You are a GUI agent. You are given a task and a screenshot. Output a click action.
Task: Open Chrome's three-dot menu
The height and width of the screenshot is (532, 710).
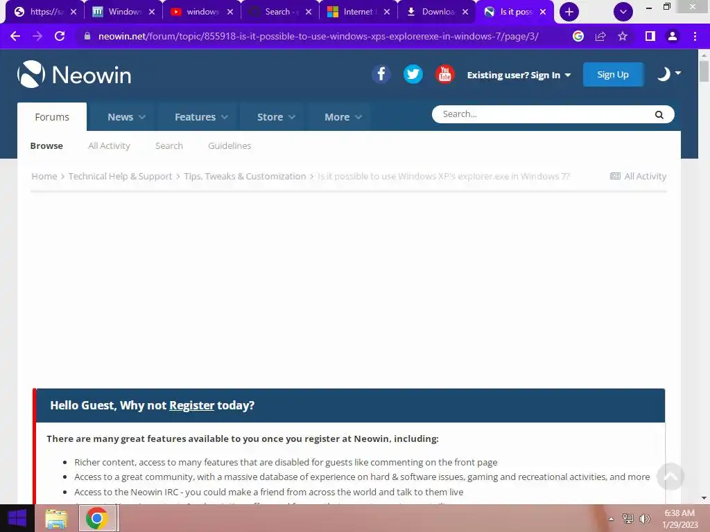coord(695,36)
